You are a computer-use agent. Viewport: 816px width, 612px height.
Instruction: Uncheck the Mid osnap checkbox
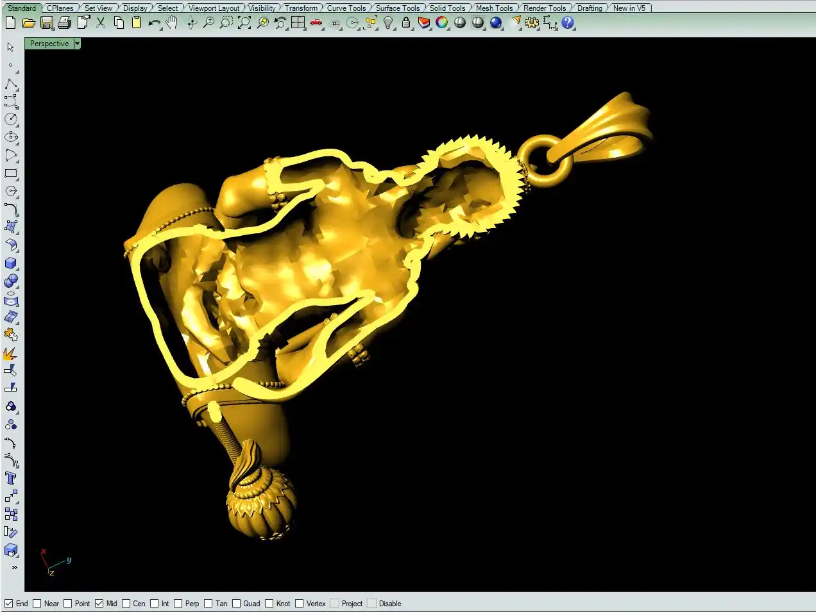click(99, 604)
